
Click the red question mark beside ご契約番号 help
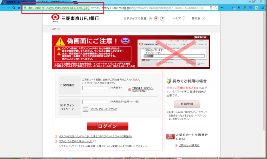tap(129, 90)
